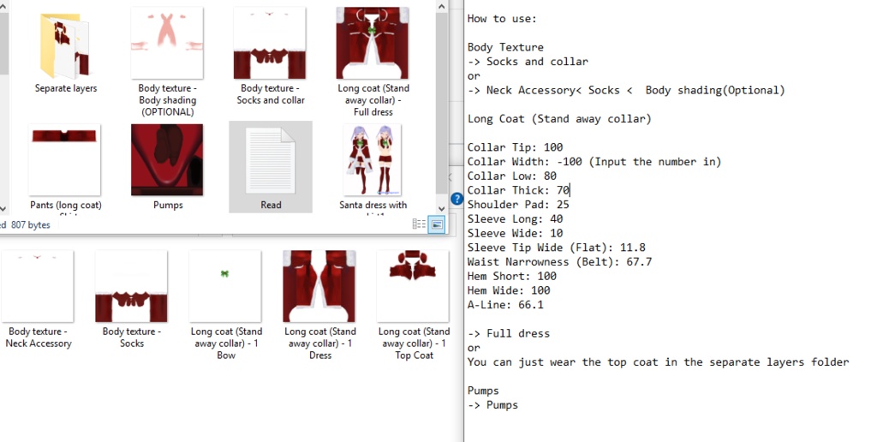This screenshot has height=442, width=877.
Task: Click the blue help question mark icon
Action: coord(457,199)
